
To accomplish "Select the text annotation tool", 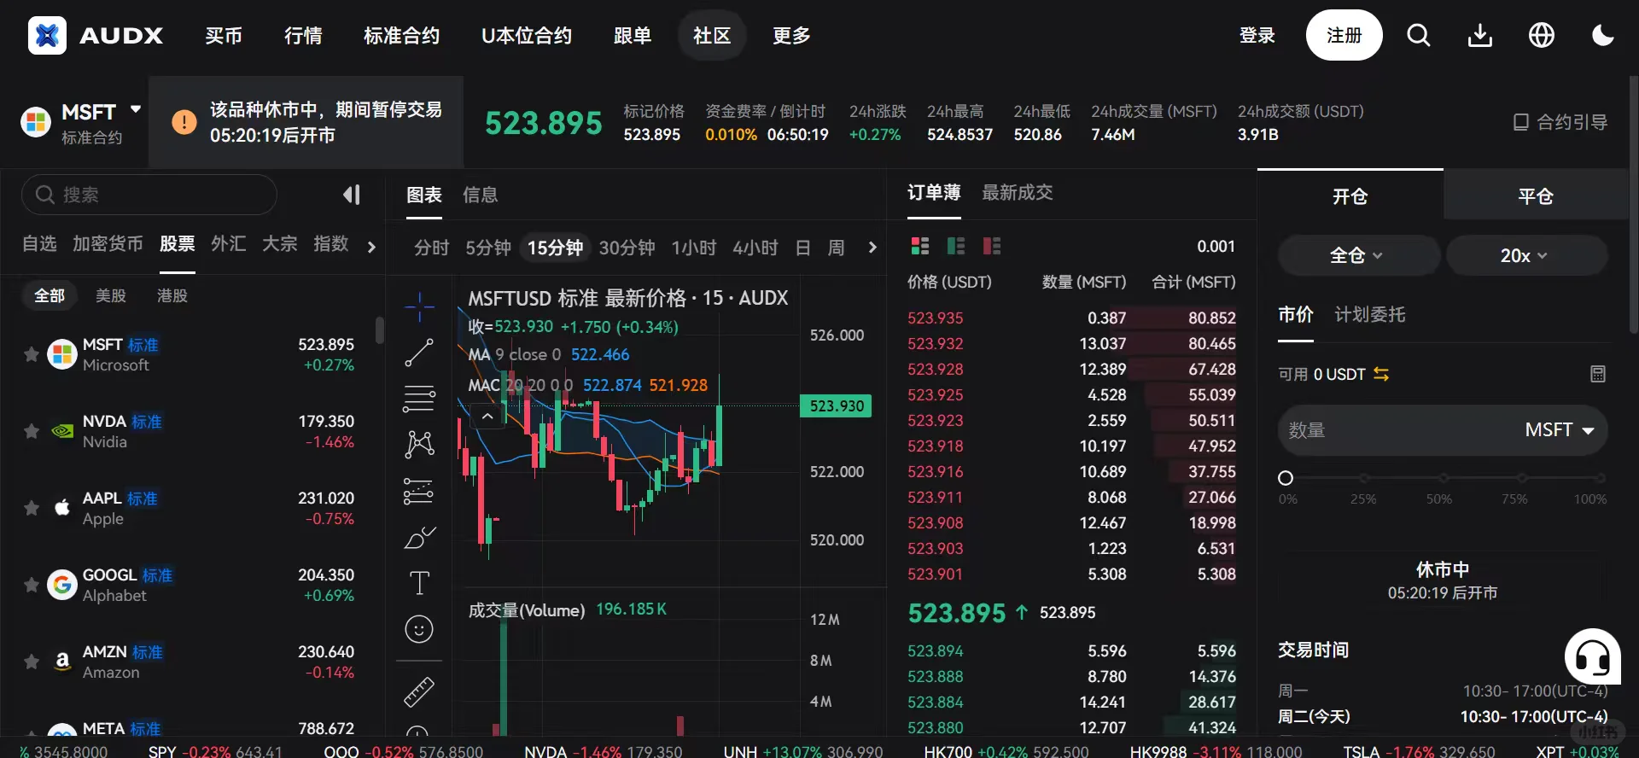I will pos(419,583).
